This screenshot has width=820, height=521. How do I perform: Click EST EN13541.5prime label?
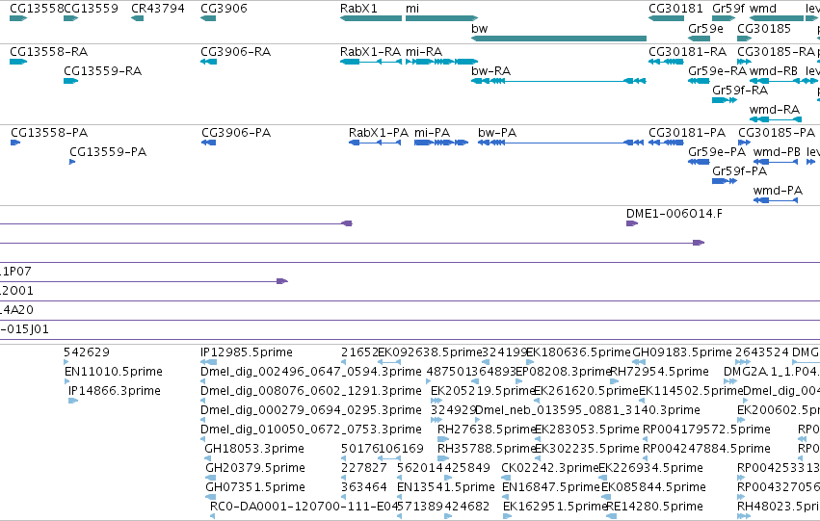[x=445, y=487]
